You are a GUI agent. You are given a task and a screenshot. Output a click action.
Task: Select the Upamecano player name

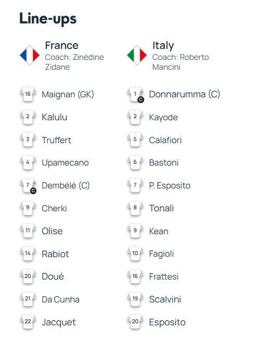[65, 163]
